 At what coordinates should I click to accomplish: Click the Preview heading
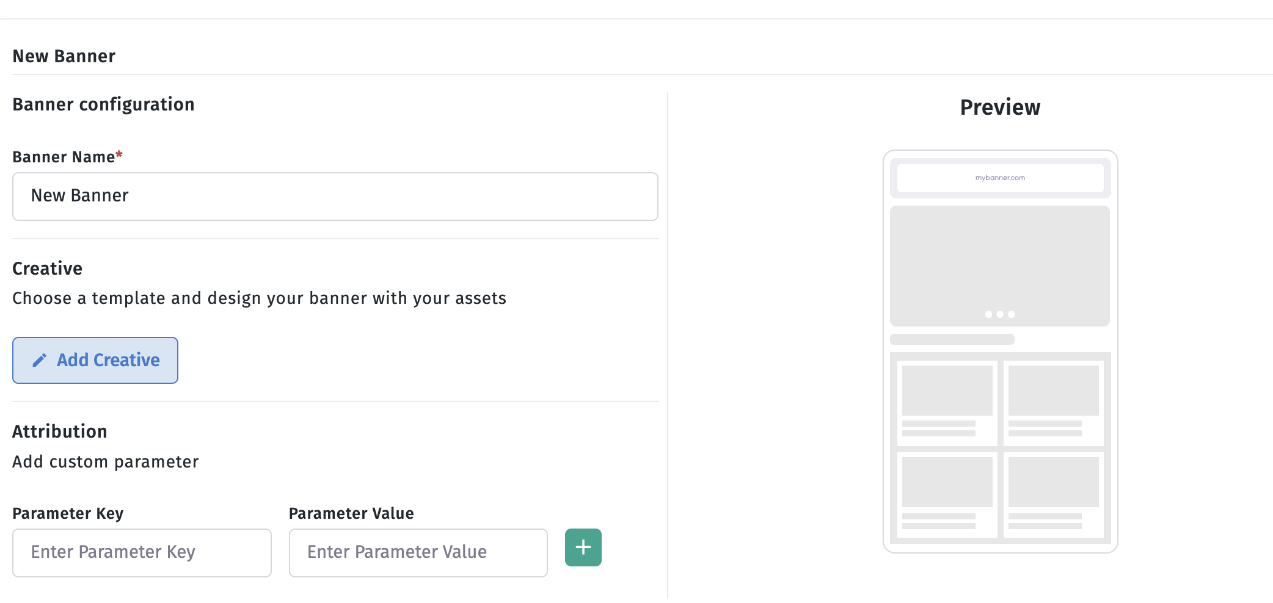(1000, 107)
